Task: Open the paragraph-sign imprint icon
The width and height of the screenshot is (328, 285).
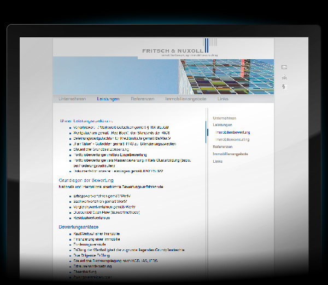Action: click(284, 87)
